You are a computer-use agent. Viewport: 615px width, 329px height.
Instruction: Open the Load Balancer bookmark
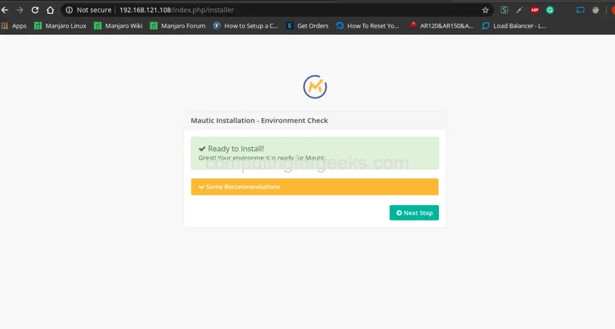point(514,26)
